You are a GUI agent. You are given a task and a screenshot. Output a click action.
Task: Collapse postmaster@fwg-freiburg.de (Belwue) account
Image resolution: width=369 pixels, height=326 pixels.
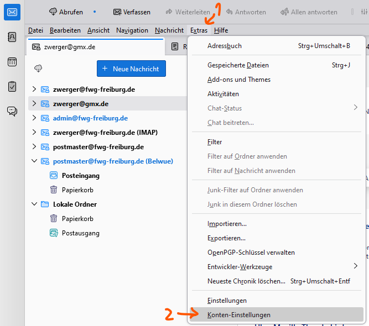pos(34,161)
